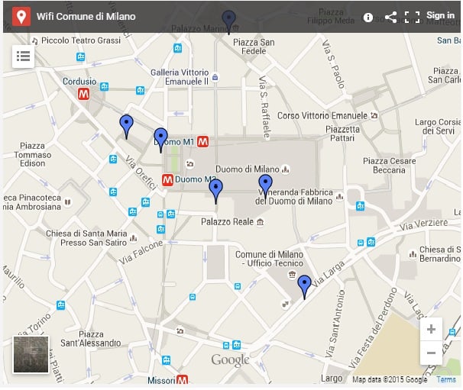Click the Via Verziere street label
The image size is (463, 390).
[423, 224]
